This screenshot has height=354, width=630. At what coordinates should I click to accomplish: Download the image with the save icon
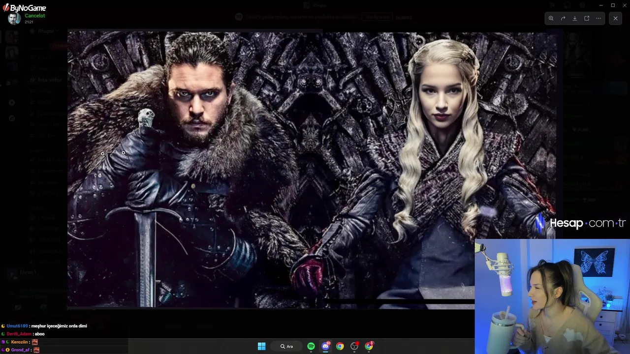click(575, 19)
